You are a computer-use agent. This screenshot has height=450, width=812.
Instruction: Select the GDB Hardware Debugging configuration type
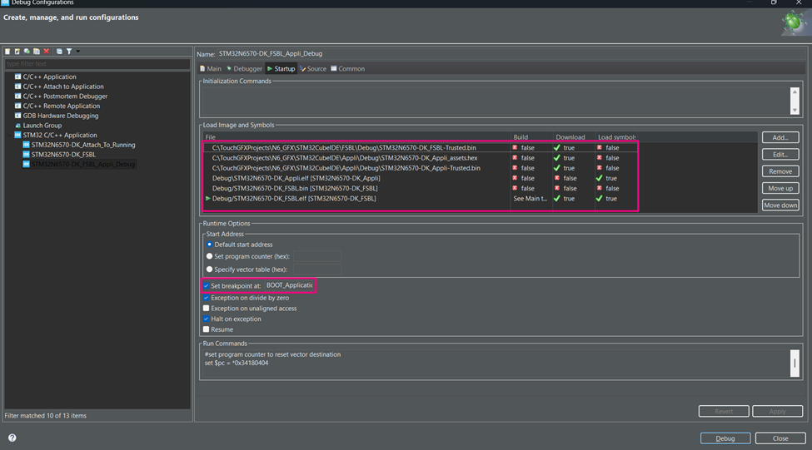[59, 116]
